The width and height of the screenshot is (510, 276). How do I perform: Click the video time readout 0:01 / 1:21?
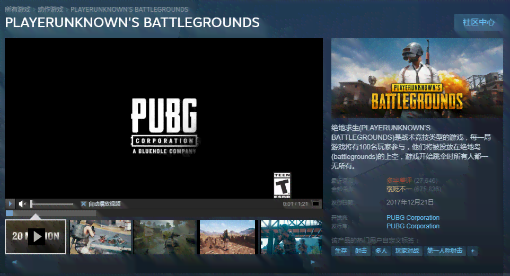295,204
